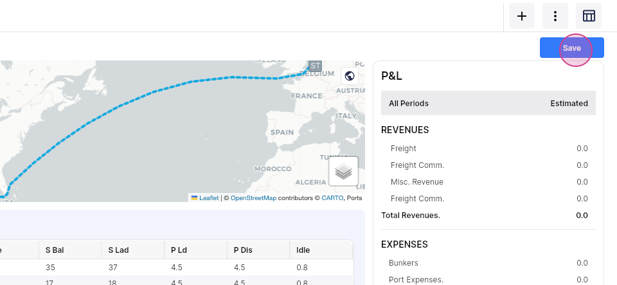Click the S Lad column header
617x285 pixels.
click(132, 250)
